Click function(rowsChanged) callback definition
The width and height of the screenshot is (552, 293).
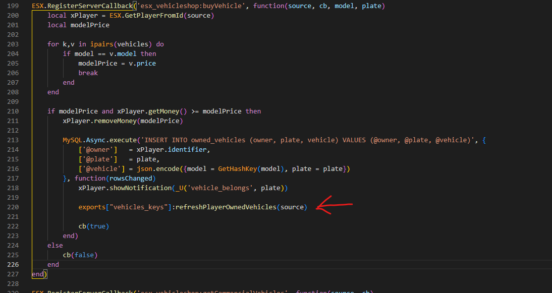coord(116,178)
